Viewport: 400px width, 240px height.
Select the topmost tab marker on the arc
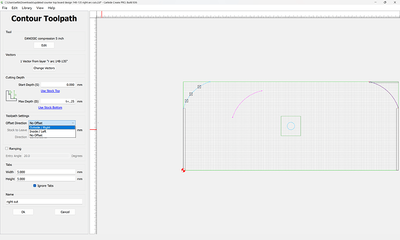(199, 86)
